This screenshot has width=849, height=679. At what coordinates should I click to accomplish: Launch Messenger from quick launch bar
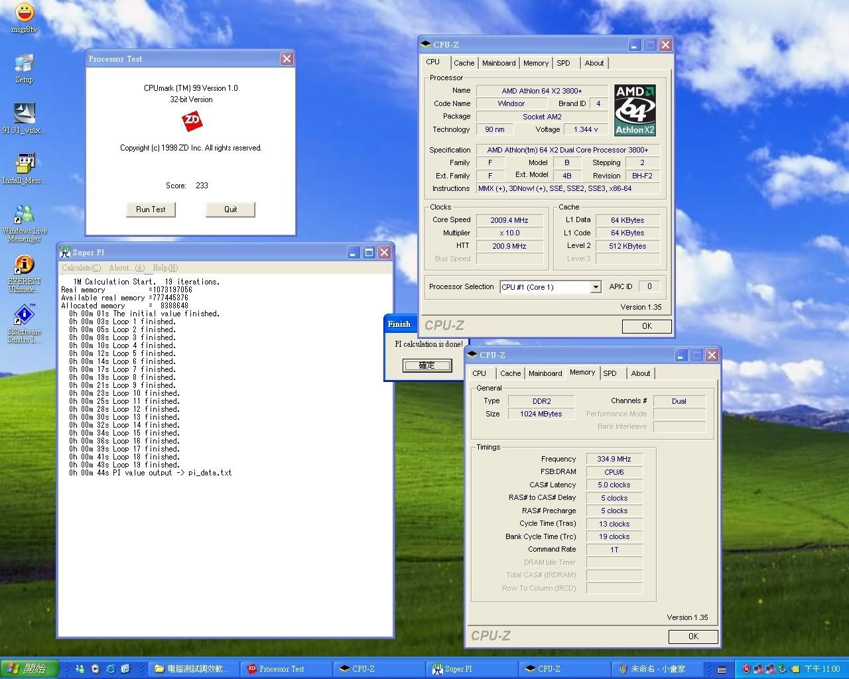[80, 669]
